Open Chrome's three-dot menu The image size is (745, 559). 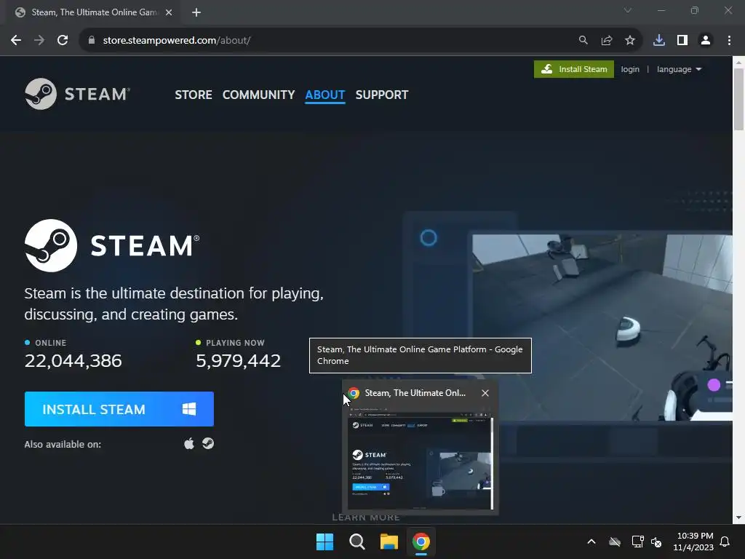click(729, 41)
